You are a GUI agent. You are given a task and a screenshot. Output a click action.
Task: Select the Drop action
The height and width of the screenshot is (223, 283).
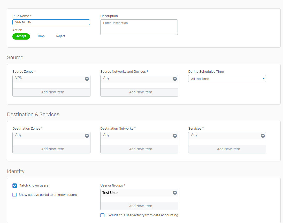pyautogui.click(x=41, y=36)
